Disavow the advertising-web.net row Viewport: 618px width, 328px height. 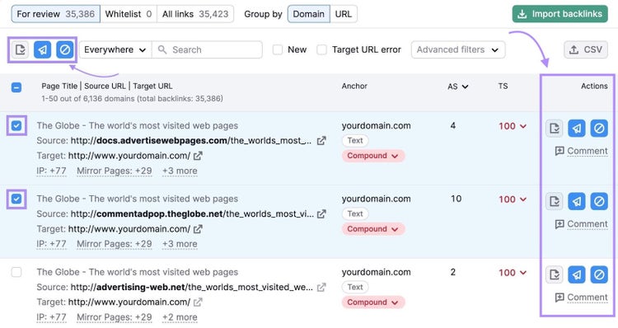[x=599, y=274]
